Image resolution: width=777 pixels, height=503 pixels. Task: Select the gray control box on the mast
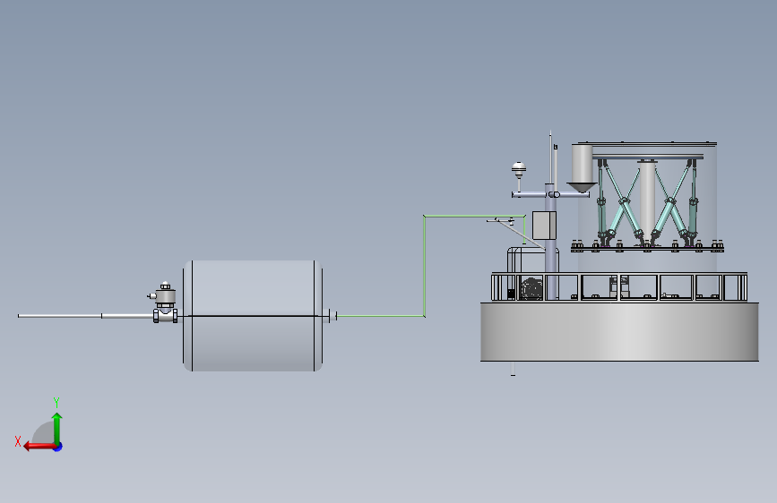(x=544, y=226)
